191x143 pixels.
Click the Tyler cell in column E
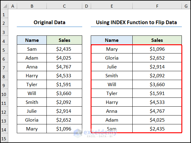[112, 93]
